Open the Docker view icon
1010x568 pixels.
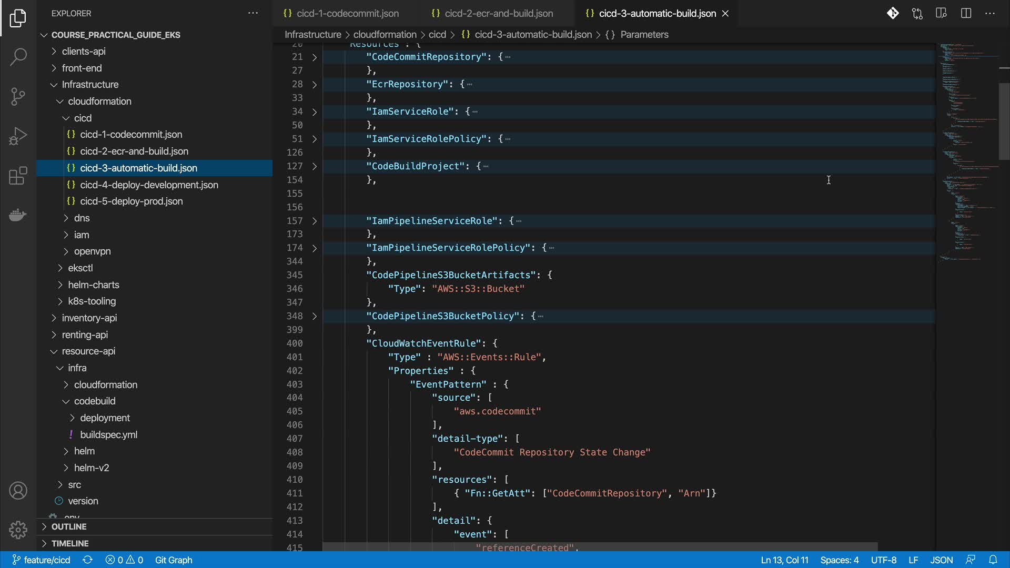pos(18,215)
